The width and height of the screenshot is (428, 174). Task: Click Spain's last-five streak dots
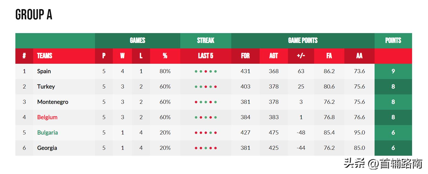tap(206, 72)
